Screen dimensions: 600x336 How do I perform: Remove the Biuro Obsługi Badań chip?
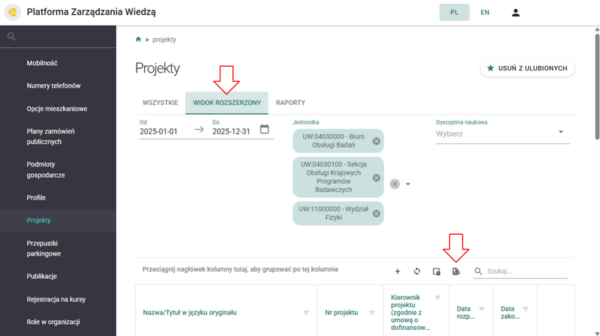pos(376,141)
